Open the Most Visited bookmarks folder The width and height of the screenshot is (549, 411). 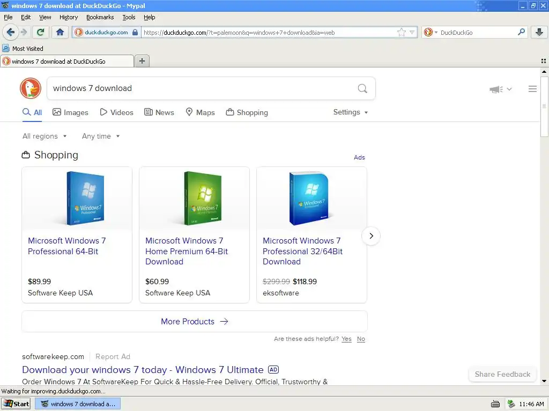tap(23, 49)
